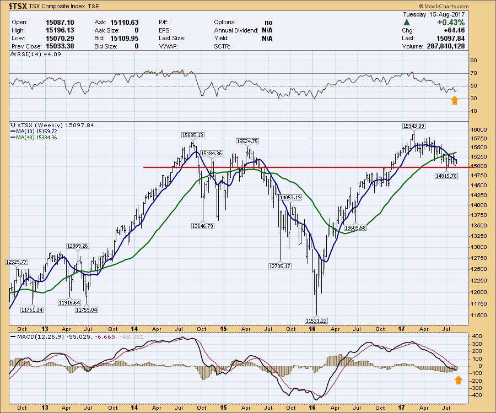Image resolution: width=496 pixels, height=413 pixels.
Task: Click the Low value 15070.29
Action: coord(60,38)
